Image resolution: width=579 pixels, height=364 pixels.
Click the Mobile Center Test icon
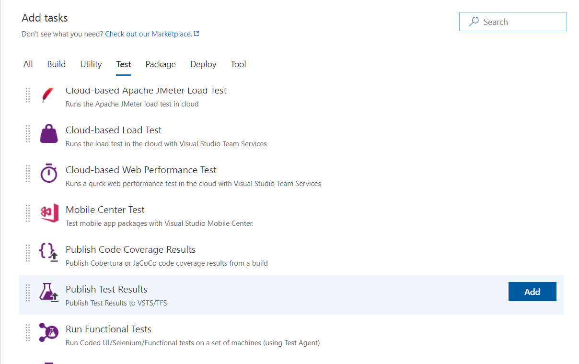click(x=49, y=213)
